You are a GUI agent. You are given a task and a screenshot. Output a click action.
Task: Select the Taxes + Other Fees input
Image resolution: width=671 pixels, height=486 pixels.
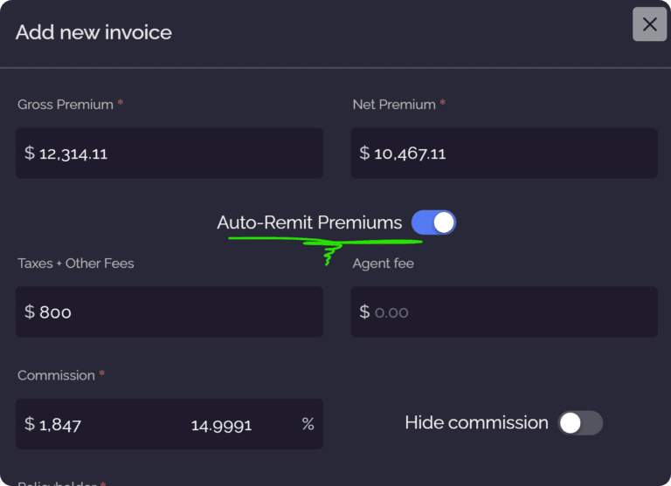click(169, 312)
